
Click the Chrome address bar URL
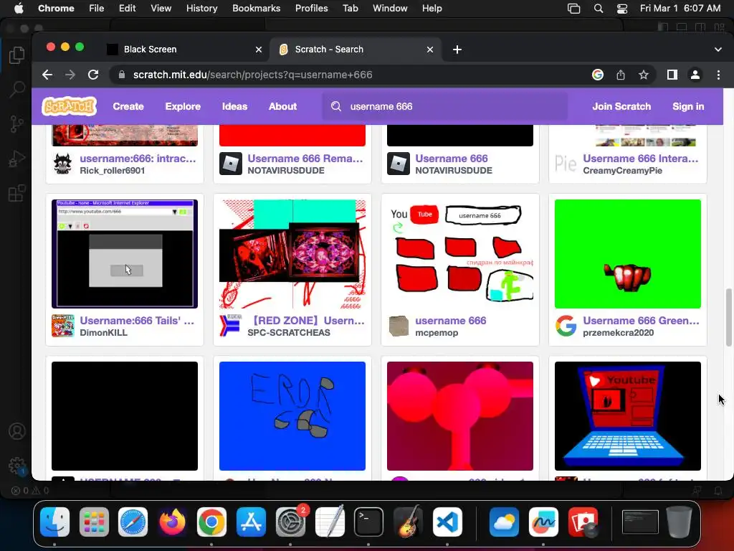pos(253,75)
